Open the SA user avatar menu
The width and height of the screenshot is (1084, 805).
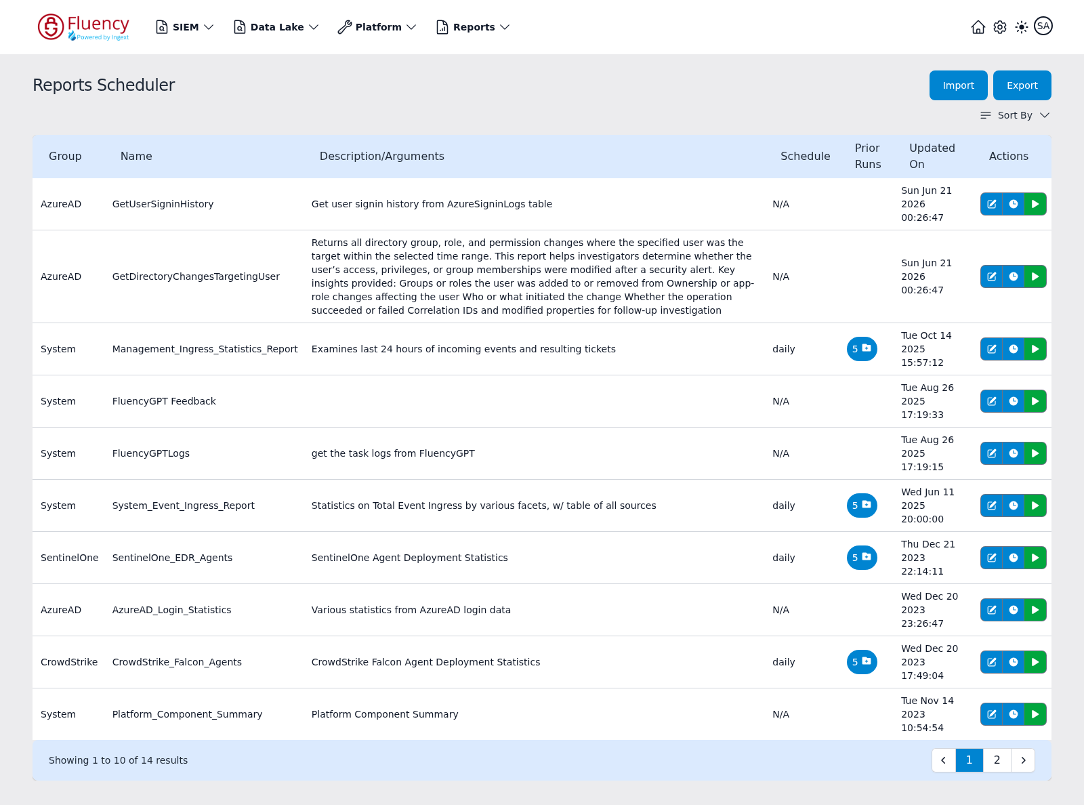1043,26
